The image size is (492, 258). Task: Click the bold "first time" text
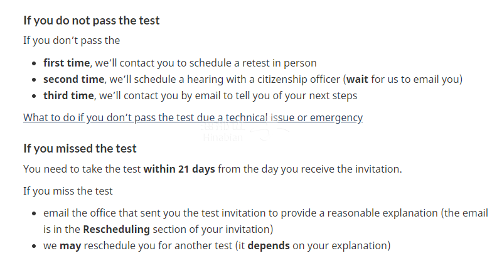[67, 63]
